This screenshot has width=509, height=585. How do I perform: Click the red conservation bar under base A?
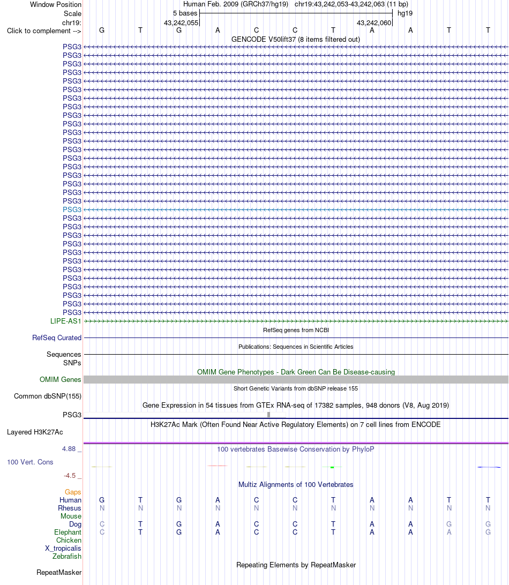[x=218, y=466]
